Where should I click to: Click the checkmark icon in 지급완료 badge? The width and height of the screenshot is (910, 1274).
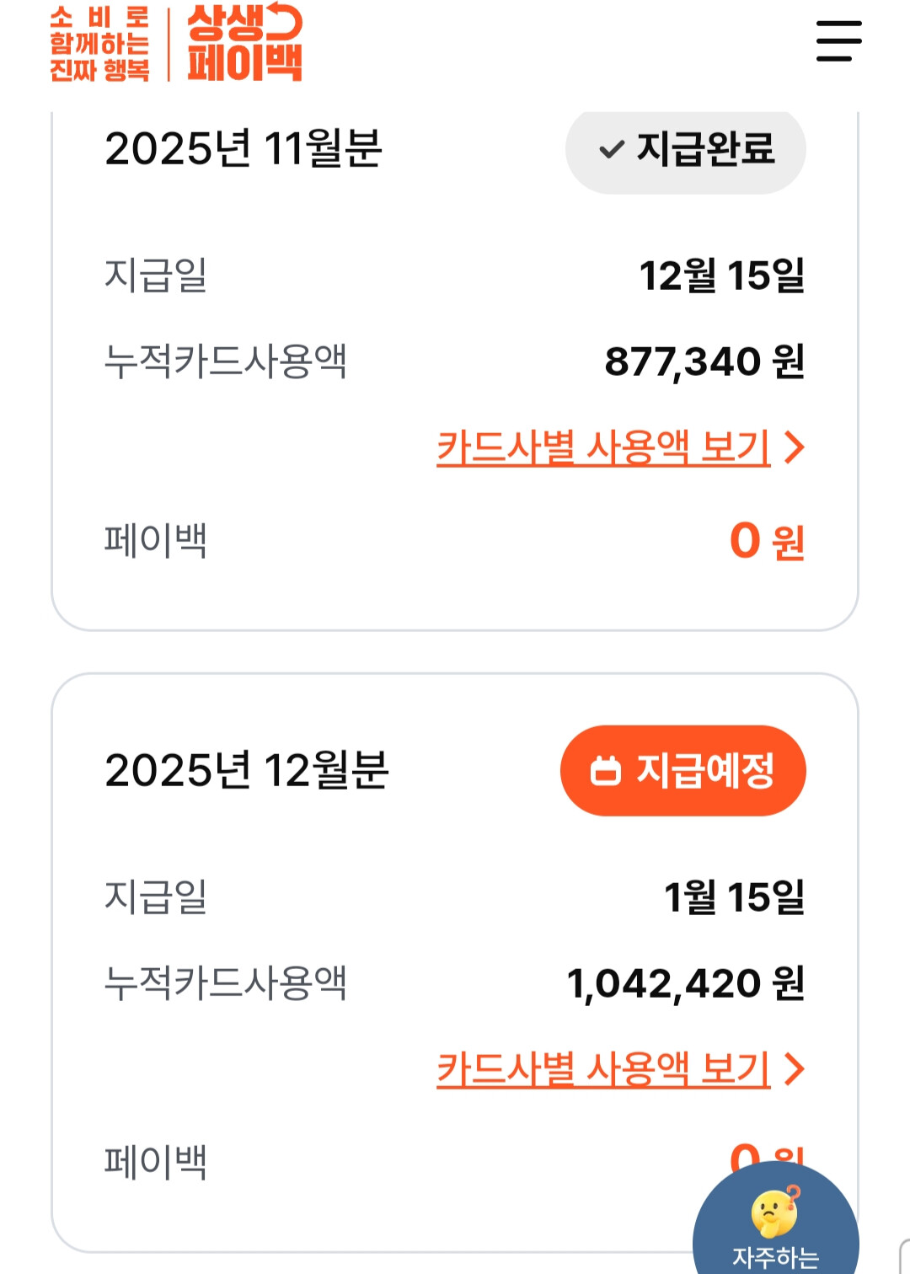click(x=611, y=150)
